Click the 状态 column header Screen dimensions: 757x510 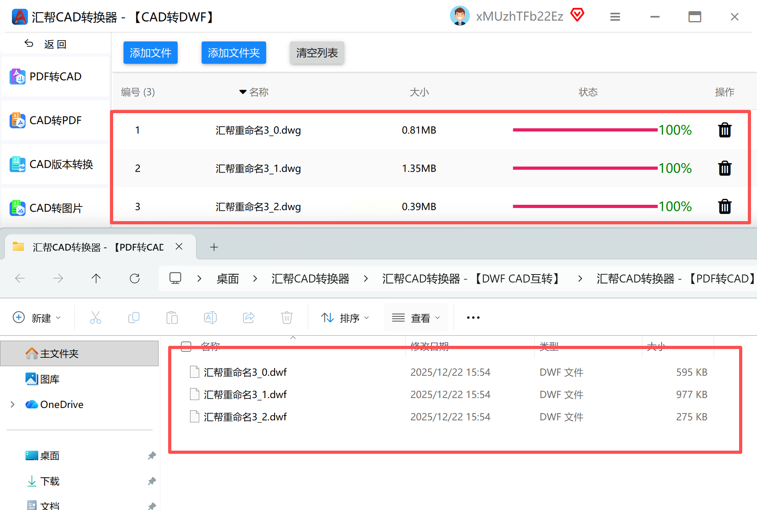tap(588, 92)
